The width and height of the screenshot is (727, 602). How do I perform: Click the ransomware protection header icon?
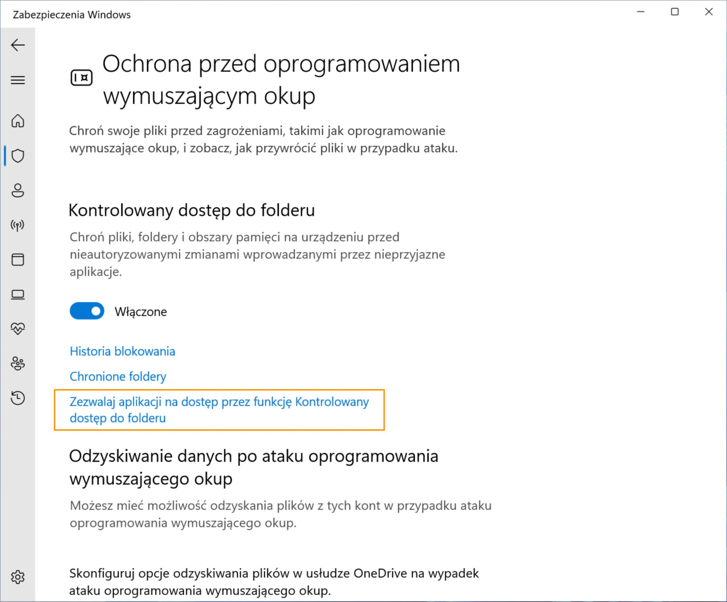(81, 78)
